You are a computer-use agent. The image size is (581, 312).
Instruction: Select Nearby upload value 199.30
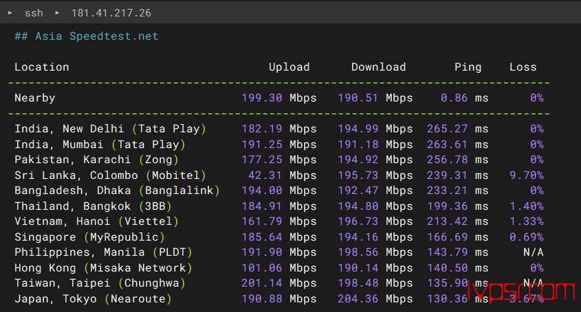coord(262,98)
